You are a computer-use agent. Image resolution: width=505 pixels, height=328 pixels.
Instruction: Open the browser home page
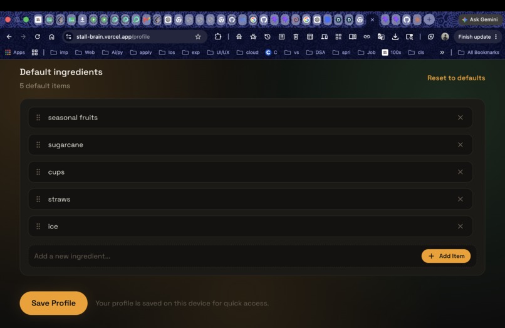(51, 37)
